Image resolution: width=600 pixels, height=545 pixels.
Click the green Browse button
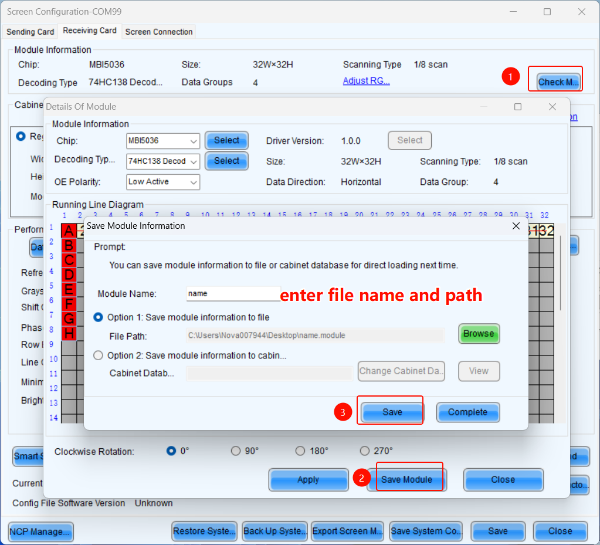pos(479,334)
